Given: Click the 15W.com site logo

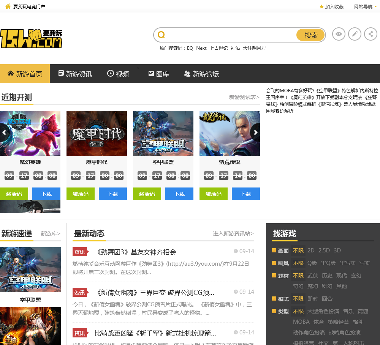Looking at the screenshot, I should pos(31,39).
